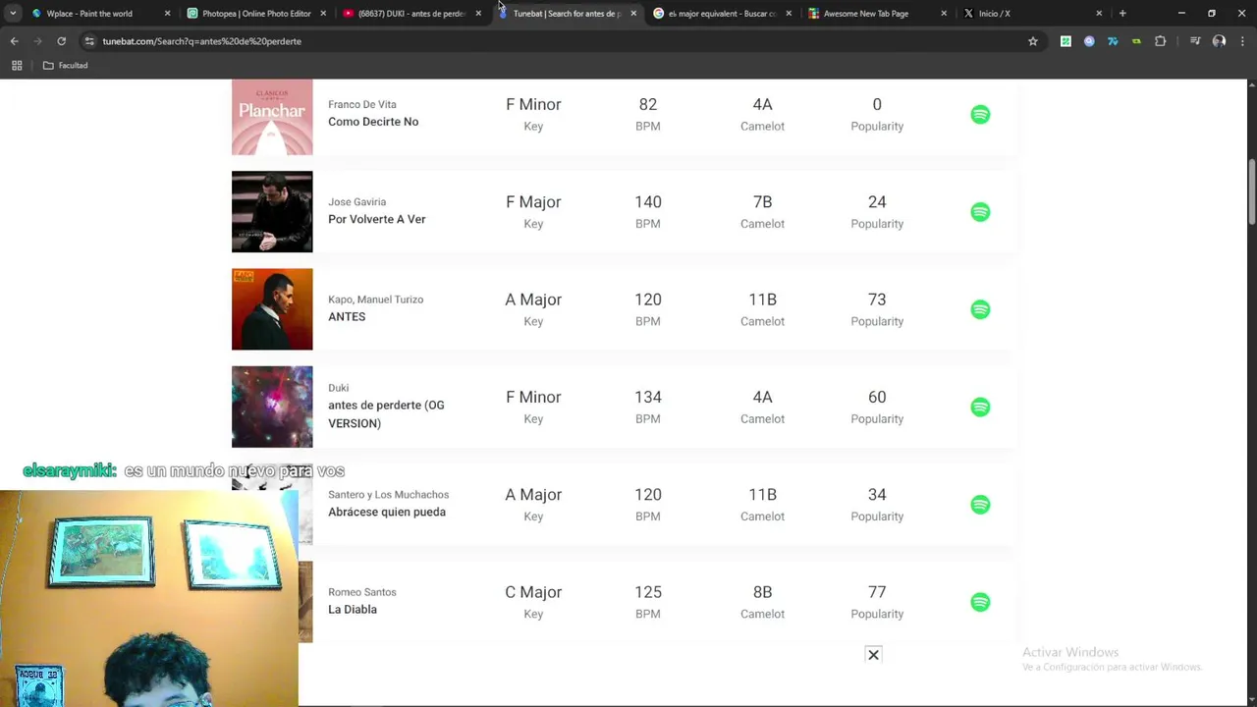The height and width of the screenshot is (707, 1257).
Task: Reload the Tunebat page
Action: [61, 41]
